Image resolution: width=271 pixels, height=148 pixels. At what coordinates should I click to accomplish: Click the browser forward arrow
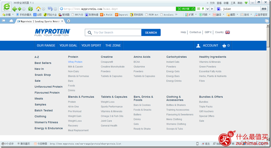tap(19, 9)
